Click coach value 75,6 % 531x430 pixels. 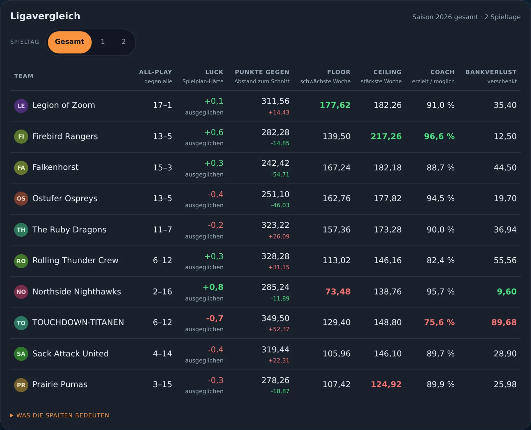pyautogui.click(x=439, y=322)
